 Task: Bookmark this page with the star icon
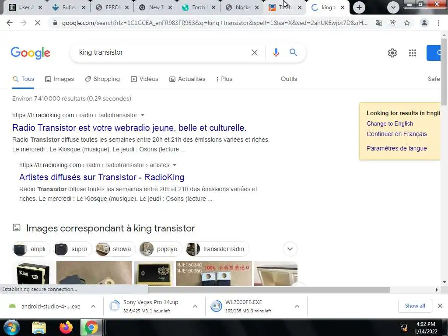pos(407,23)
